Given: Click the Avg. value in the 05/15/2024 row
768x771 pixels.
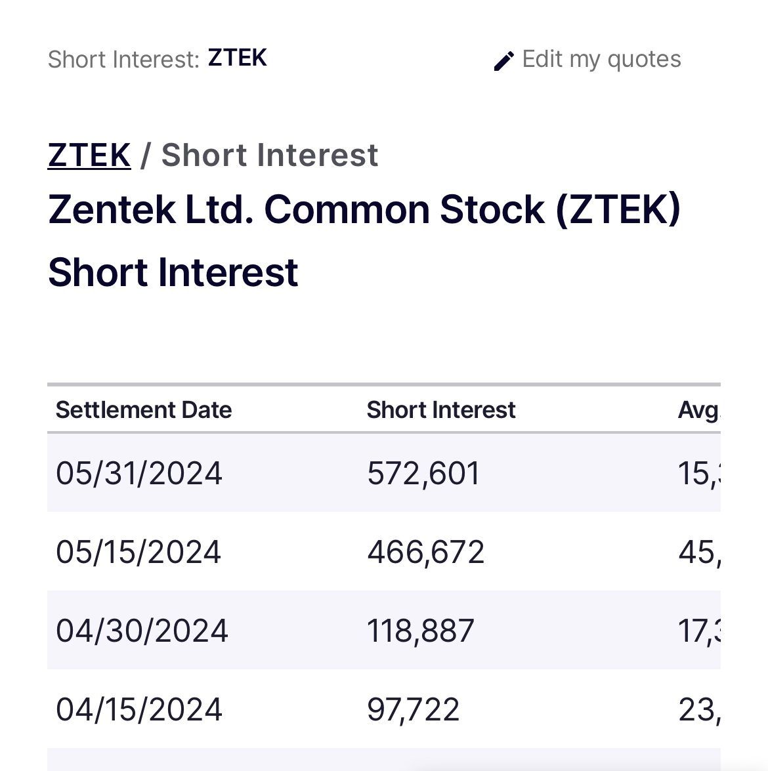Looking at the screenshot, I should pyautogui.click(x=699, y=552).
